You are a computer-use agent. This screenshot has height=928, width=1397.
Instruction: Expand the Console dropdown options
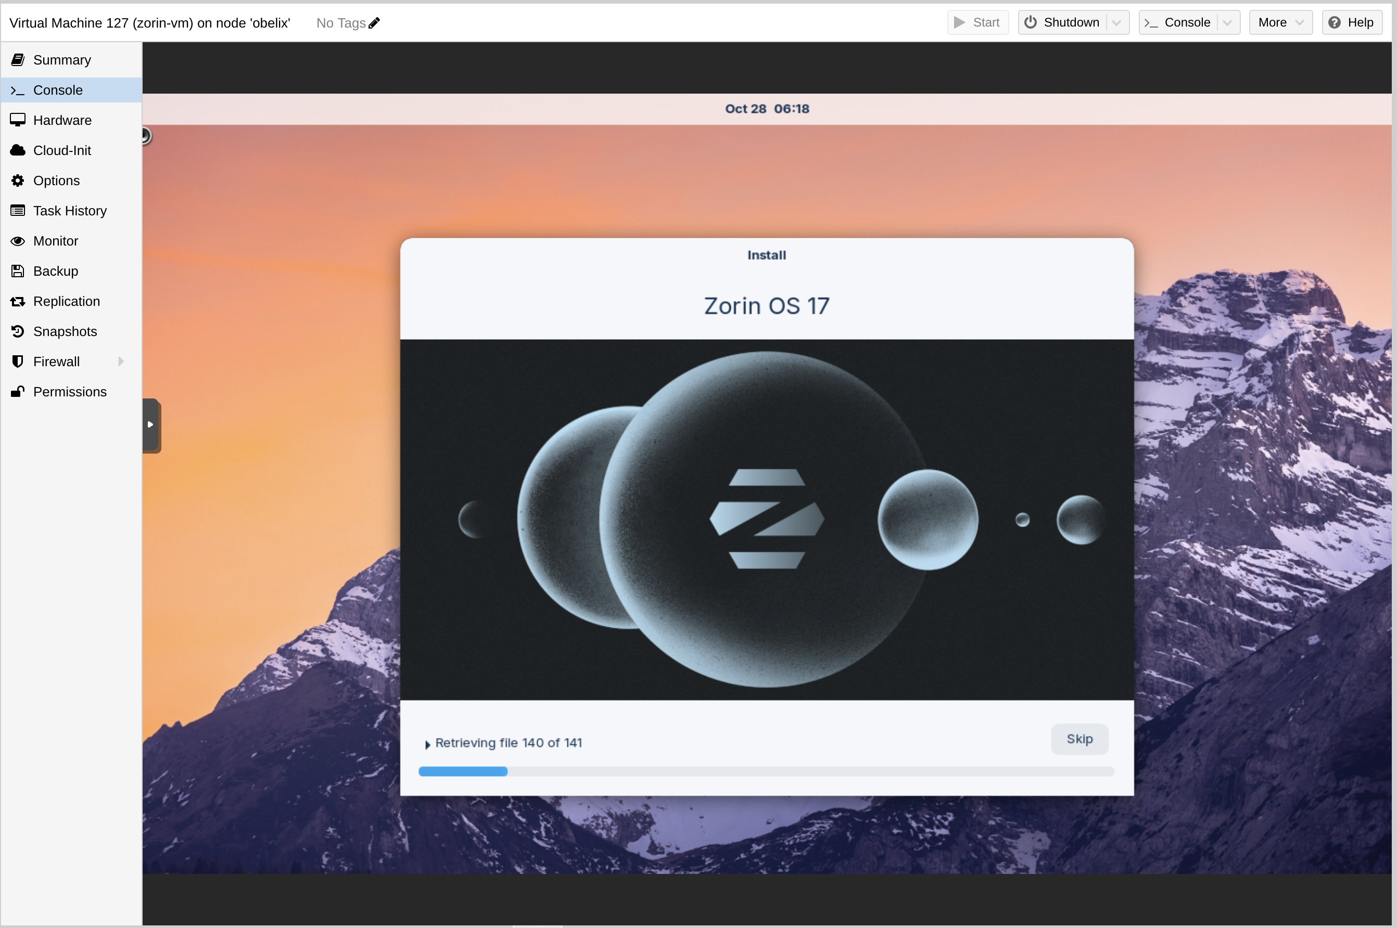pyautogui.click(x=1227, y=22)
